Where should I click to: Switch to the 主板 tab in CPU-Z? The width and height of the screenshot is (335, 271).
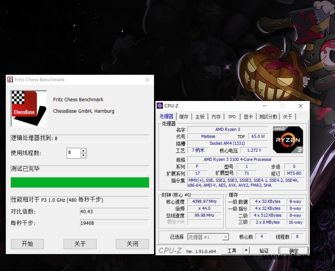(200, 117)
